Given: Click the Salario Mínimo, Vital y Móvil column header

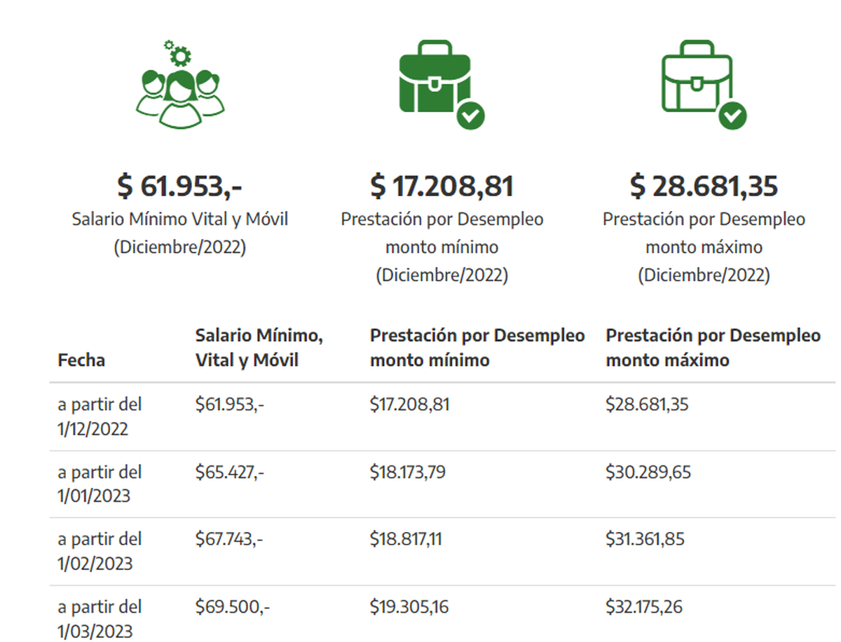Looking at the screenshot, I should click(259, 348).
